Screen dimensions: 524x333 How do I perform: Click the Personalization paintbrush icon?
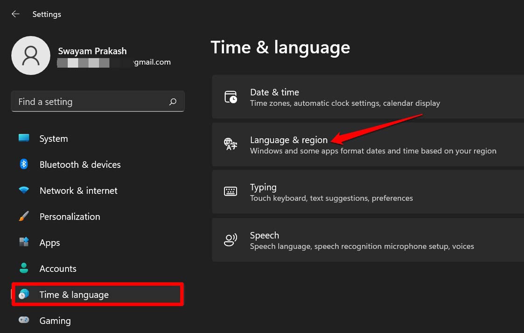(24, 216)
